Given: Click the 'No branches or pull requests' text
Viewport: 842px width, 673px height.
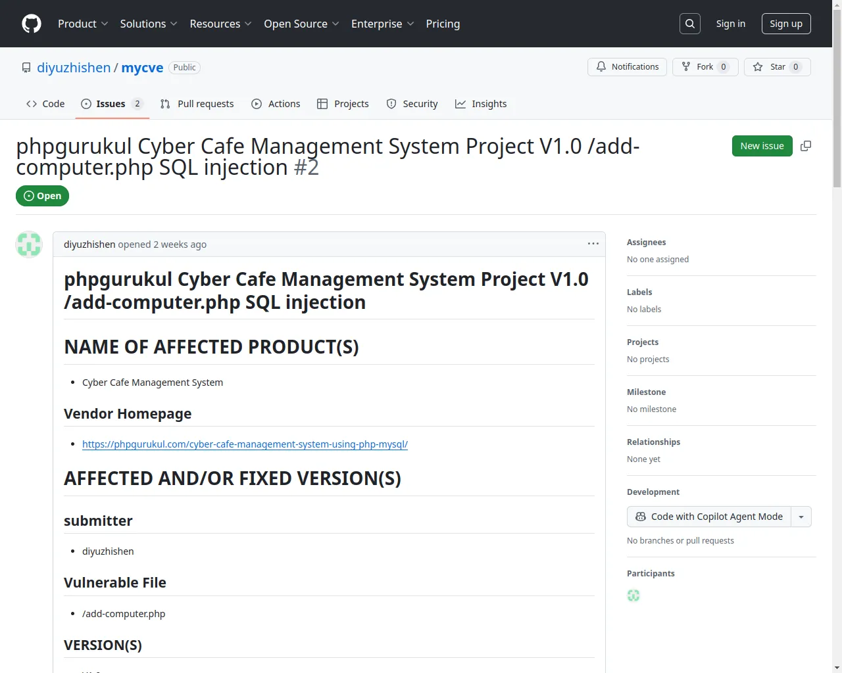Looking at the screenshot, I should (680, 541).
